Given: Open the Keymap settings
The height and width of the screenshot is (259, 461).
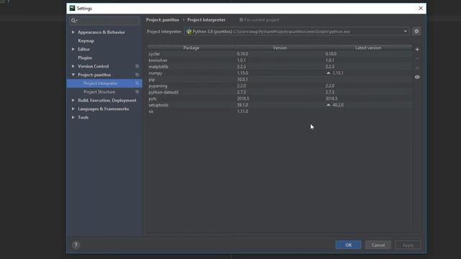Looking at the screenshot, I should tap(86, 41).
